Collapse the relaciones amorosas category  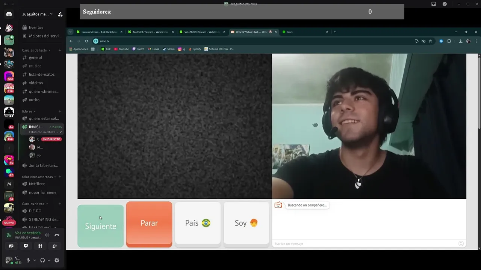pos(39,177)
